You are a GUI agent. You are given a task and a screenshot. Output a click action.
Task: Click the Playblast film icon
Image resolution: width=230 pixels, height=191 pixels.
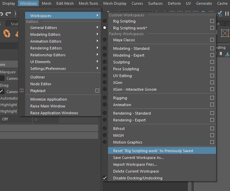[x=22, y=90]
